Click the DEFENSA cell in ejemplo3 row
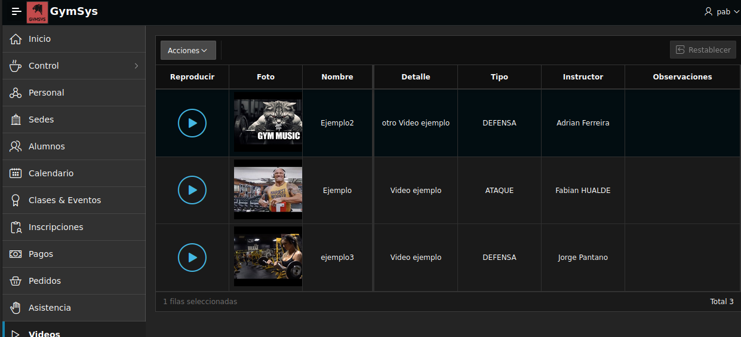Image resolution: width=741 pixels, height=337 pixels. [x=499, y=258]
